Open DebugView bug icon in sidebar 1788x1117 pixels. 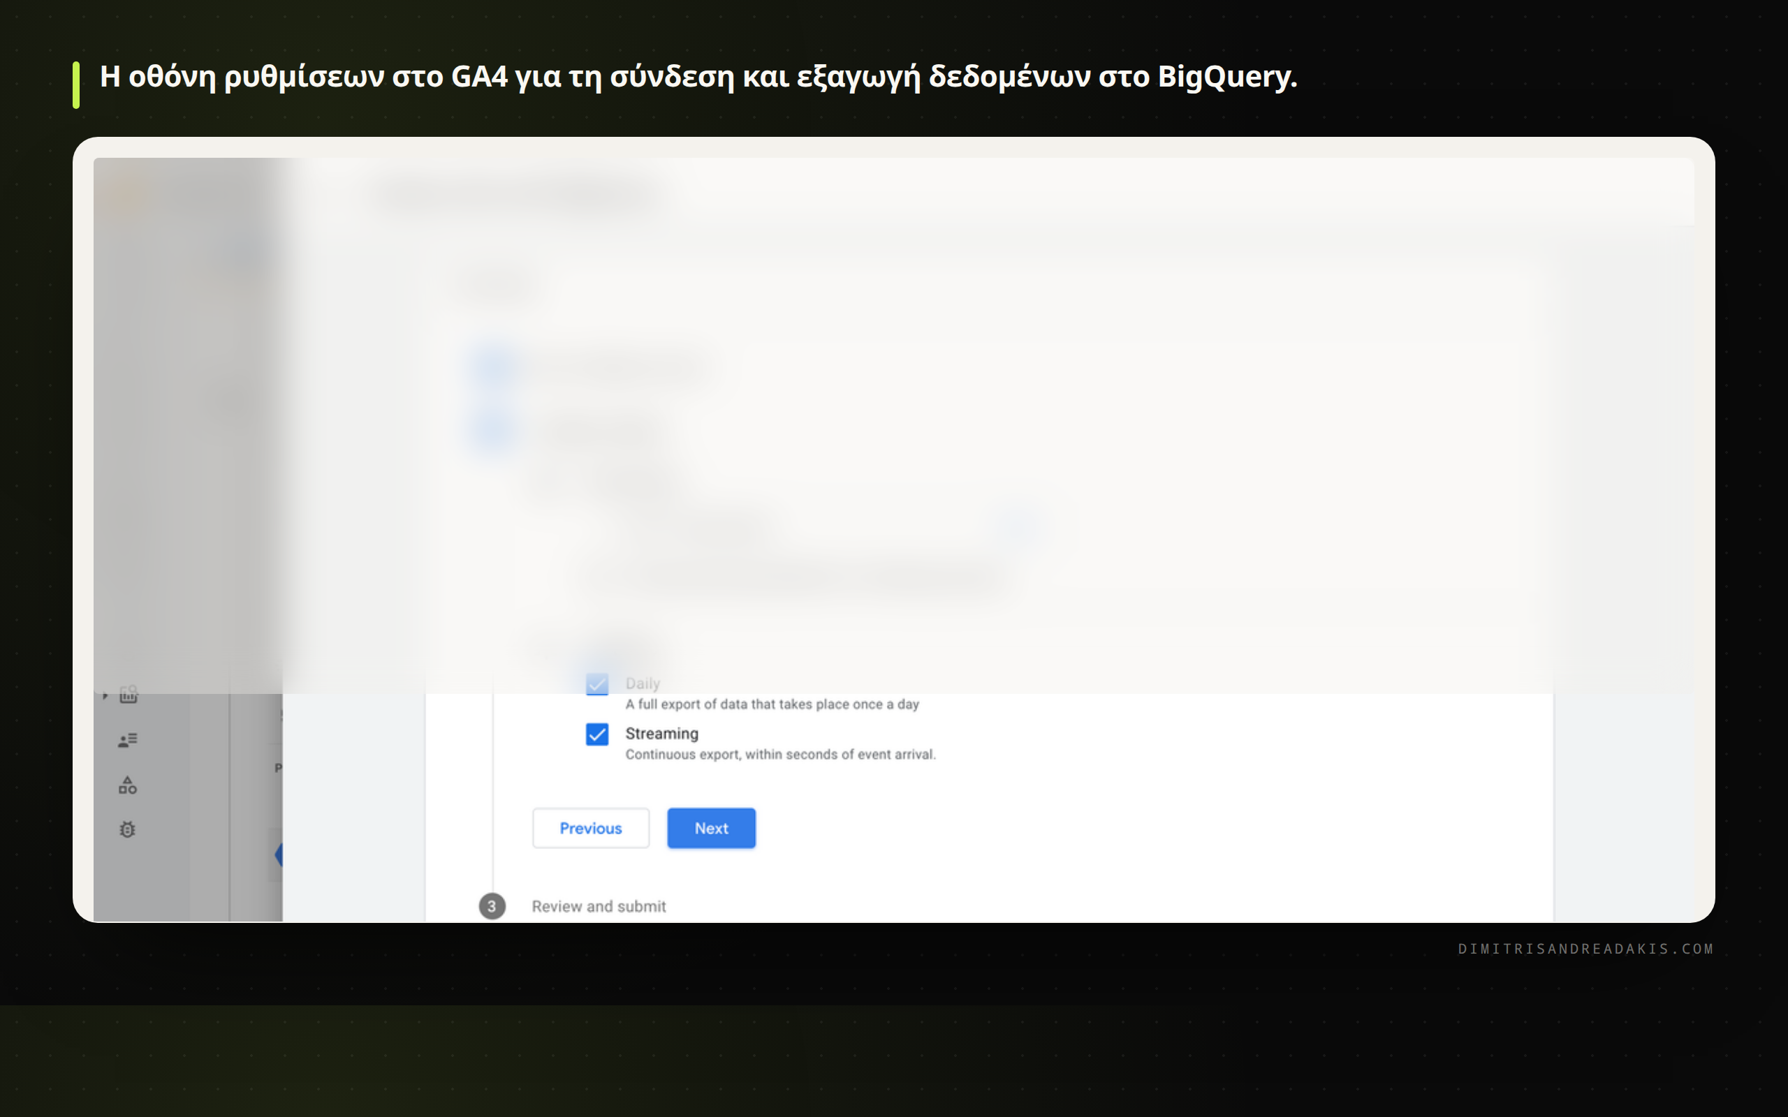point(128,829)
